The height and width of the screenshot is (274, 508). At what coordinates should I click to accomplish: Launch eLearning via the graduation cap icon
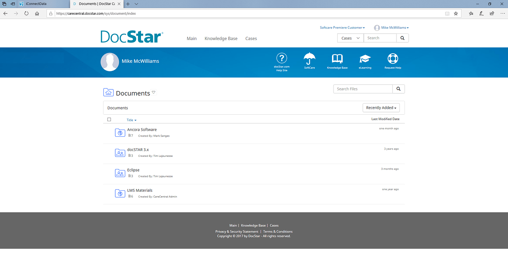coord(365,59)
